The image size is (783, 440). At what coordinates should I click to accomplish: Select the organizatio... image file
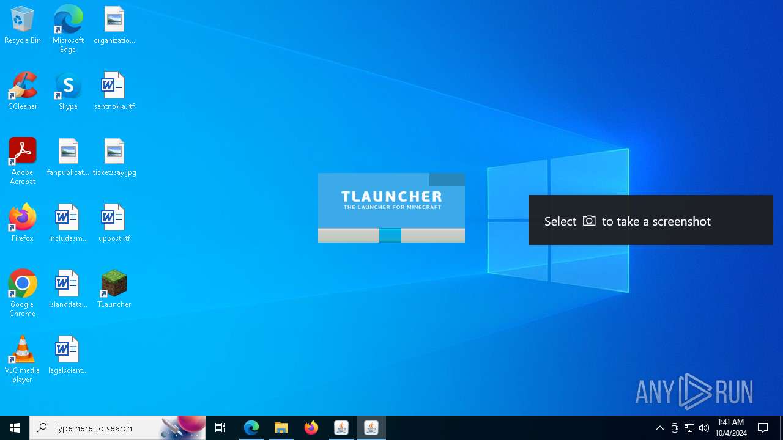pos(114,26)
